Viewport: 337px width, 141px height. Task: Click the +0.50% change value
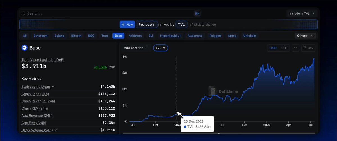100,67
